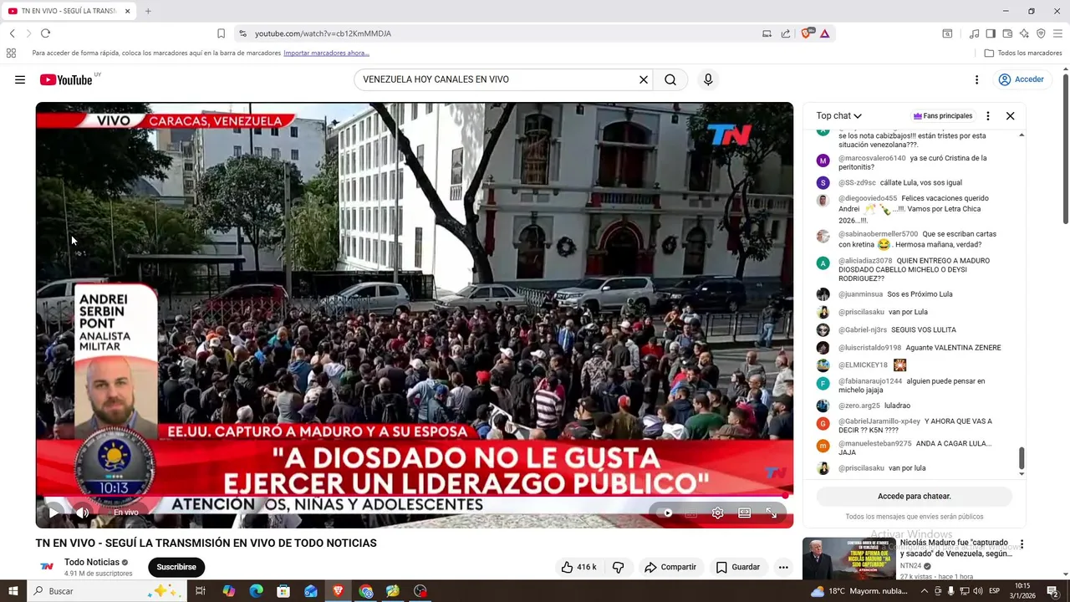Open Brave VPN shield icon
Image resolution: width=1070 pixels, height=602 pixels.
point(1041,33)
